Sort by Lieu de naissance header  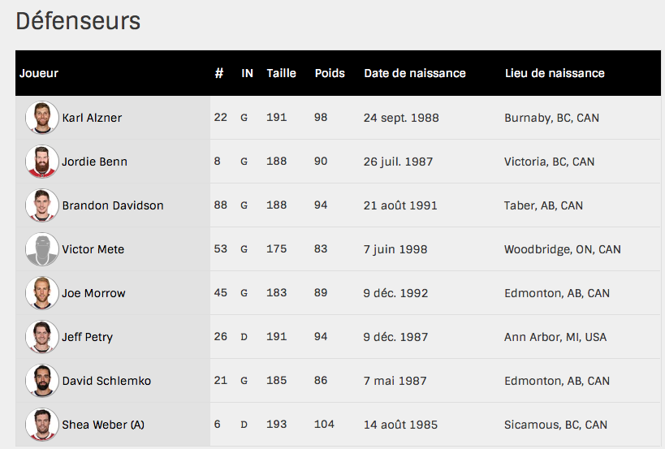tap(555, 73)
